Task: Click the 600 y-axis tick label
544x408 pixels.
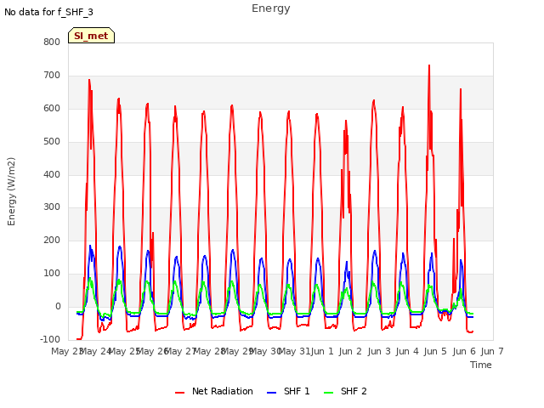Action: tap(52, 109)
